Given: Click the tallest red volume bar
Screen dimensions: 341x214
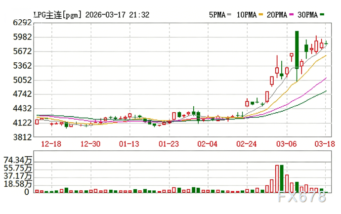Looking at the screenshot, I should pyautogui.click(x=277, y=178).
